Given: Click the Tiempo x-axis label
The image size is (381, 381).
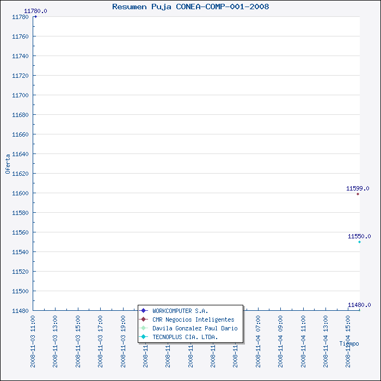Looking at the screenshot, I should pos(349,343).
